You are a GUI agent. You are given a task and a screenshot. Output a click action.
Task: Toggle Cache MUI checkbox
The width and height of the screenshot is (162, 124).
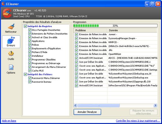(30, 71)
